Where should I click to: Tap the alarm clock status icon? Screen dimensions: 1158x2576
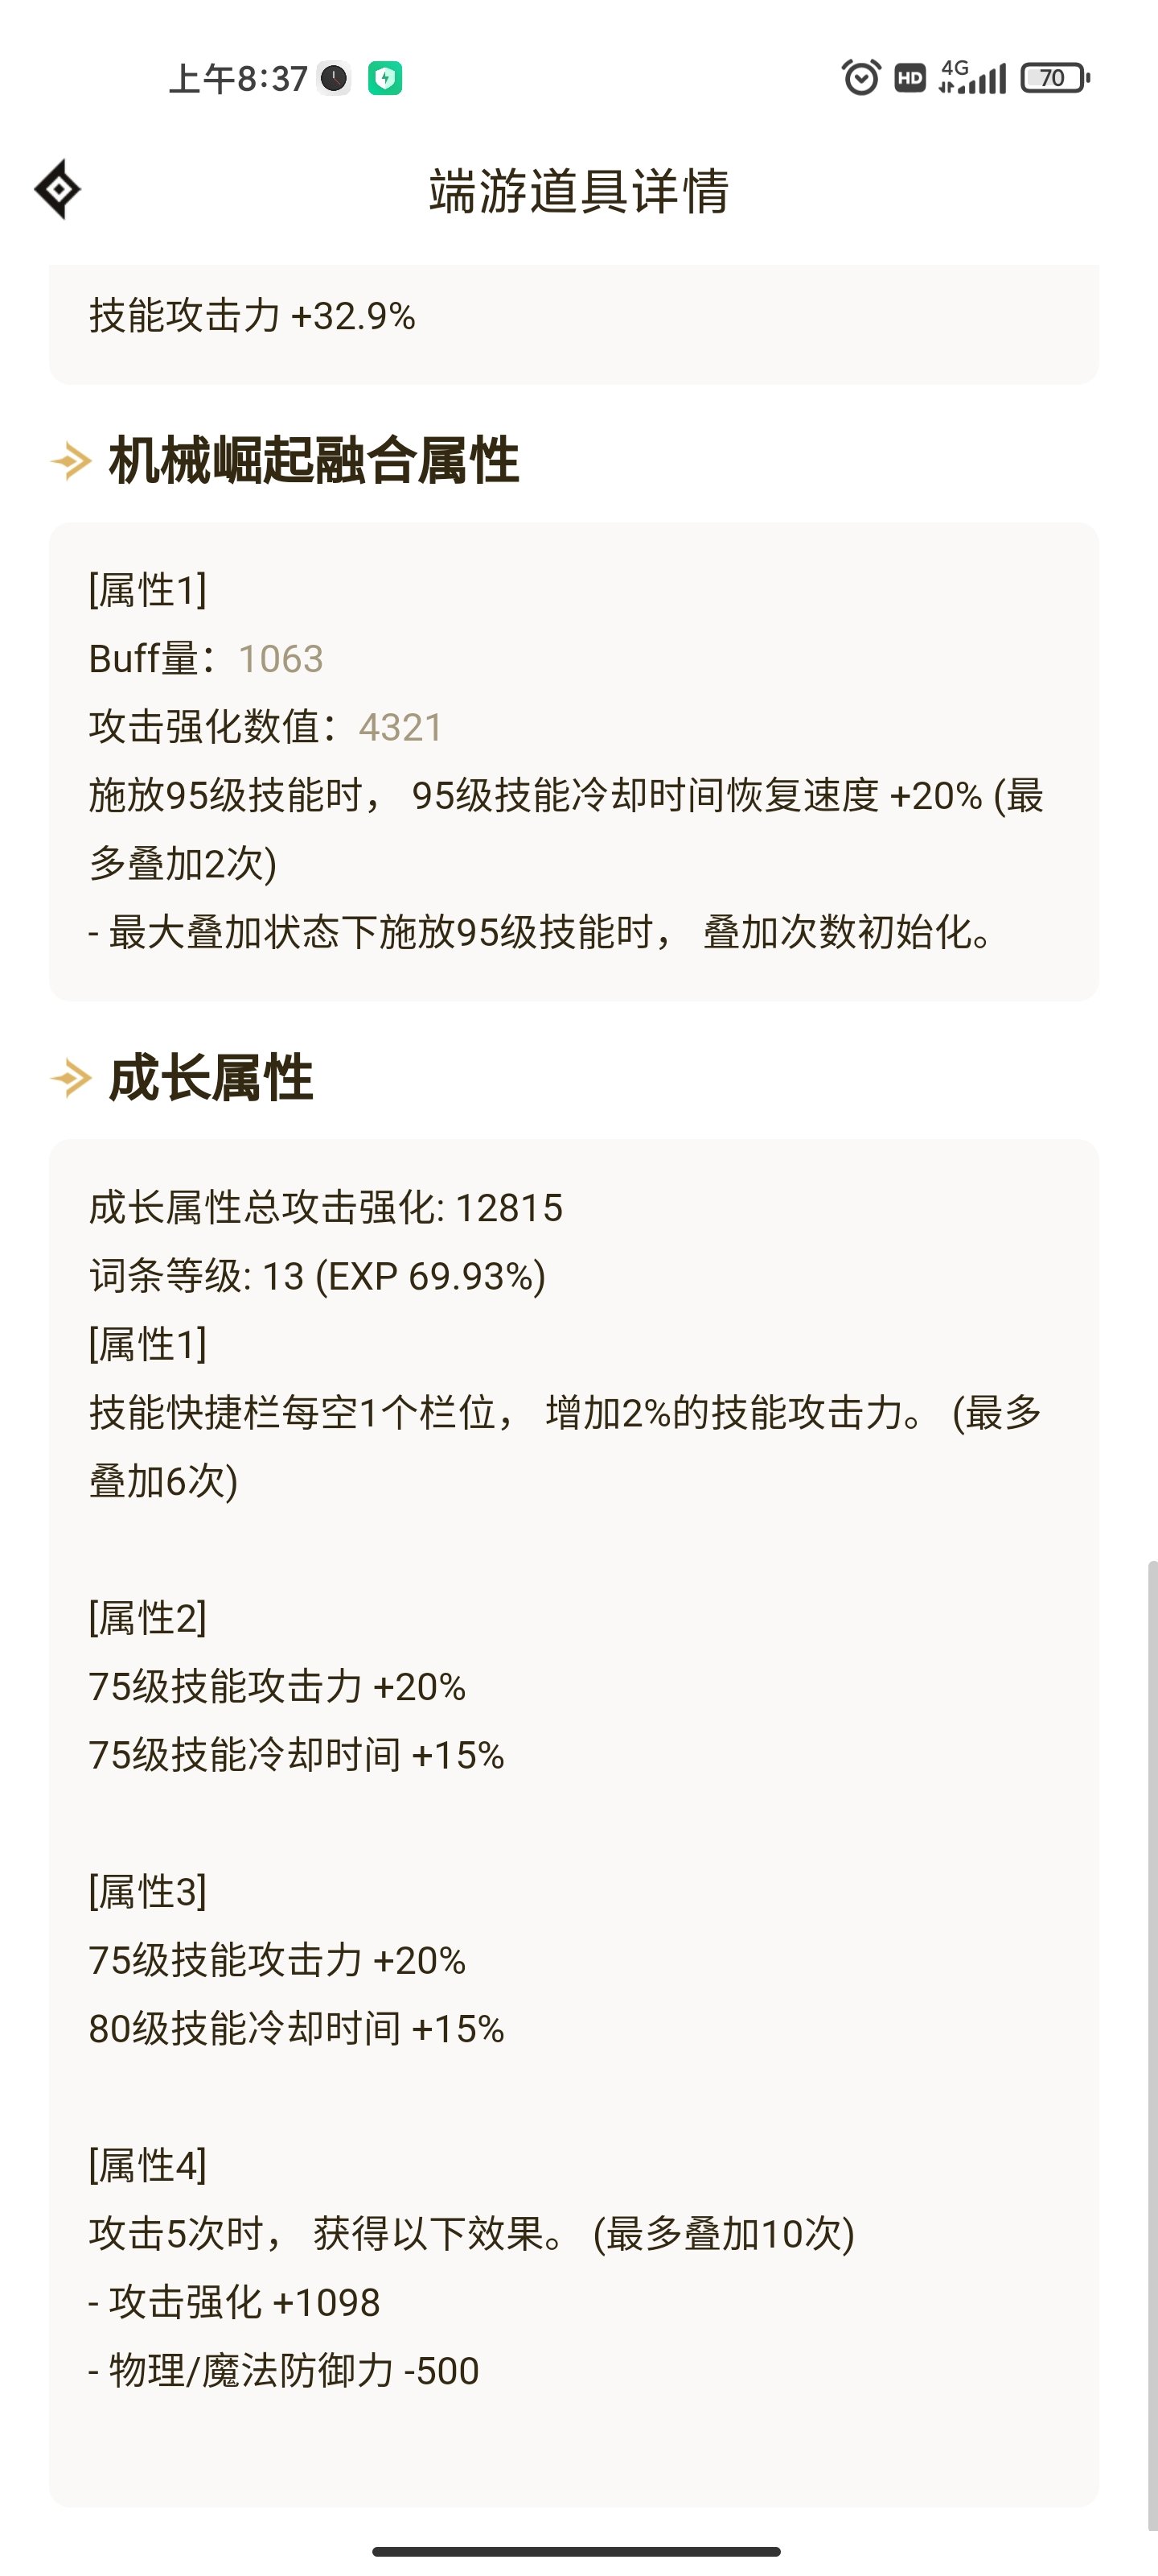(x=861, y=77)
